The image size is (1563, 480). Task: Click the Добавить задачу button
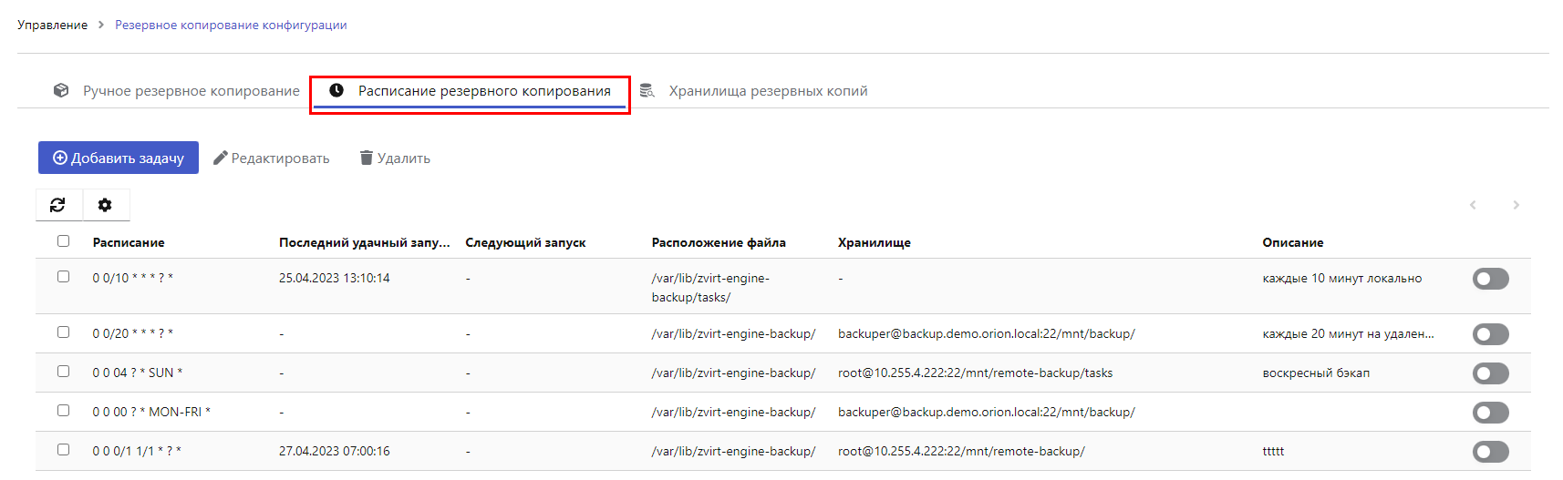pyautogui.click(x=119, y=158)
